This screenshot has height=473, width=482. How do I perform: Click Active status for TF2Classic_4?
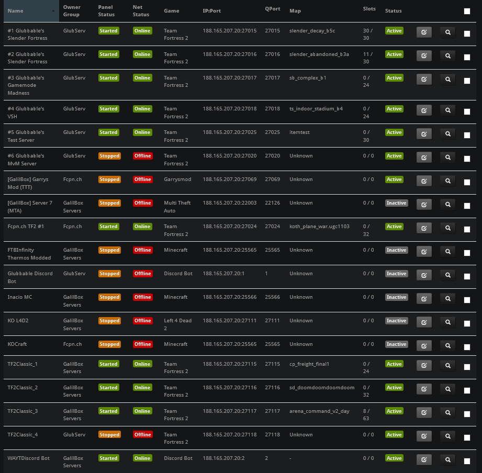click(394, 435)
